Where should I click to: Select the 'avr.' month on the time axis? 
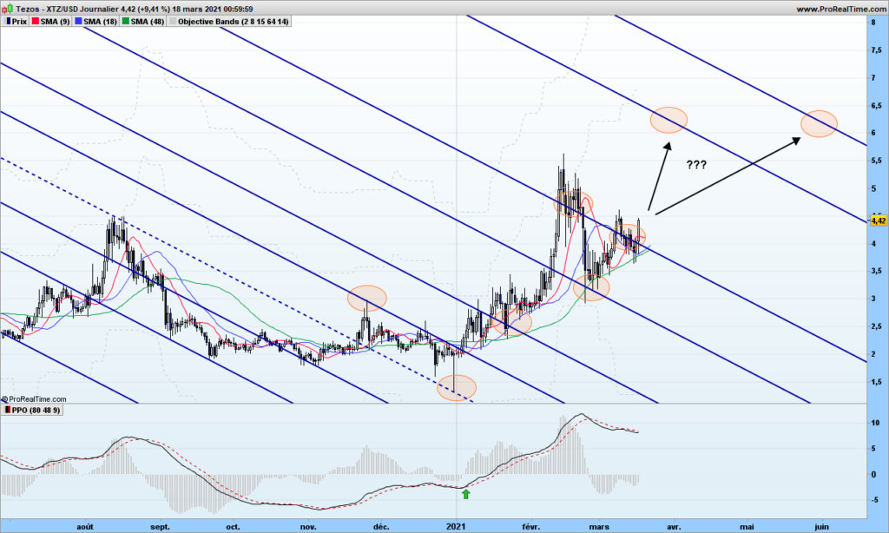(x=674, y=527)
